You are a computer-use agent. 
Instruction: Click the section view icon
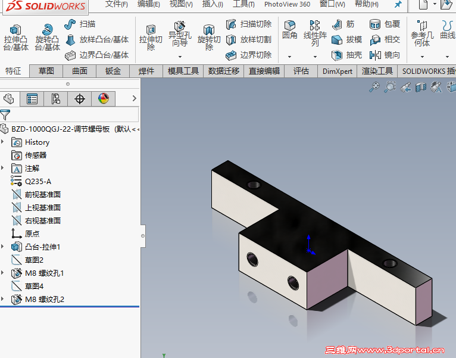(421, 87)
